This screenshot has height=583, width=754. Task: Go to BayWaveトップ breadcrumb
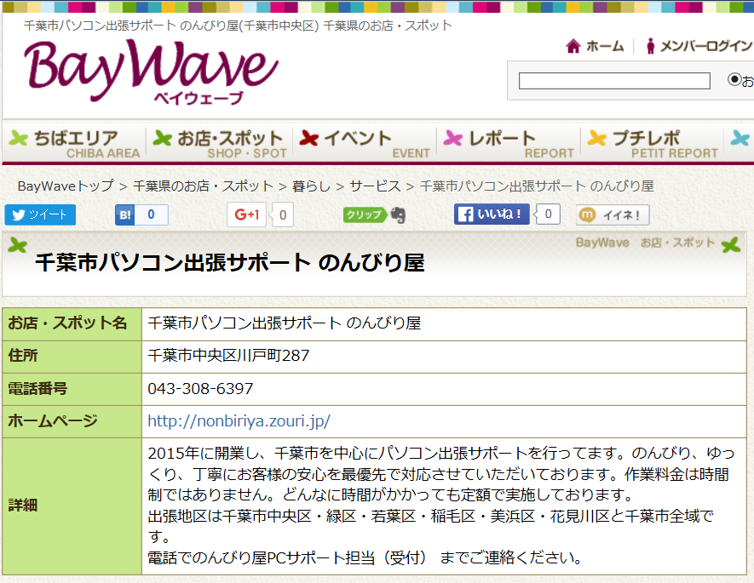tap(66, 186)
